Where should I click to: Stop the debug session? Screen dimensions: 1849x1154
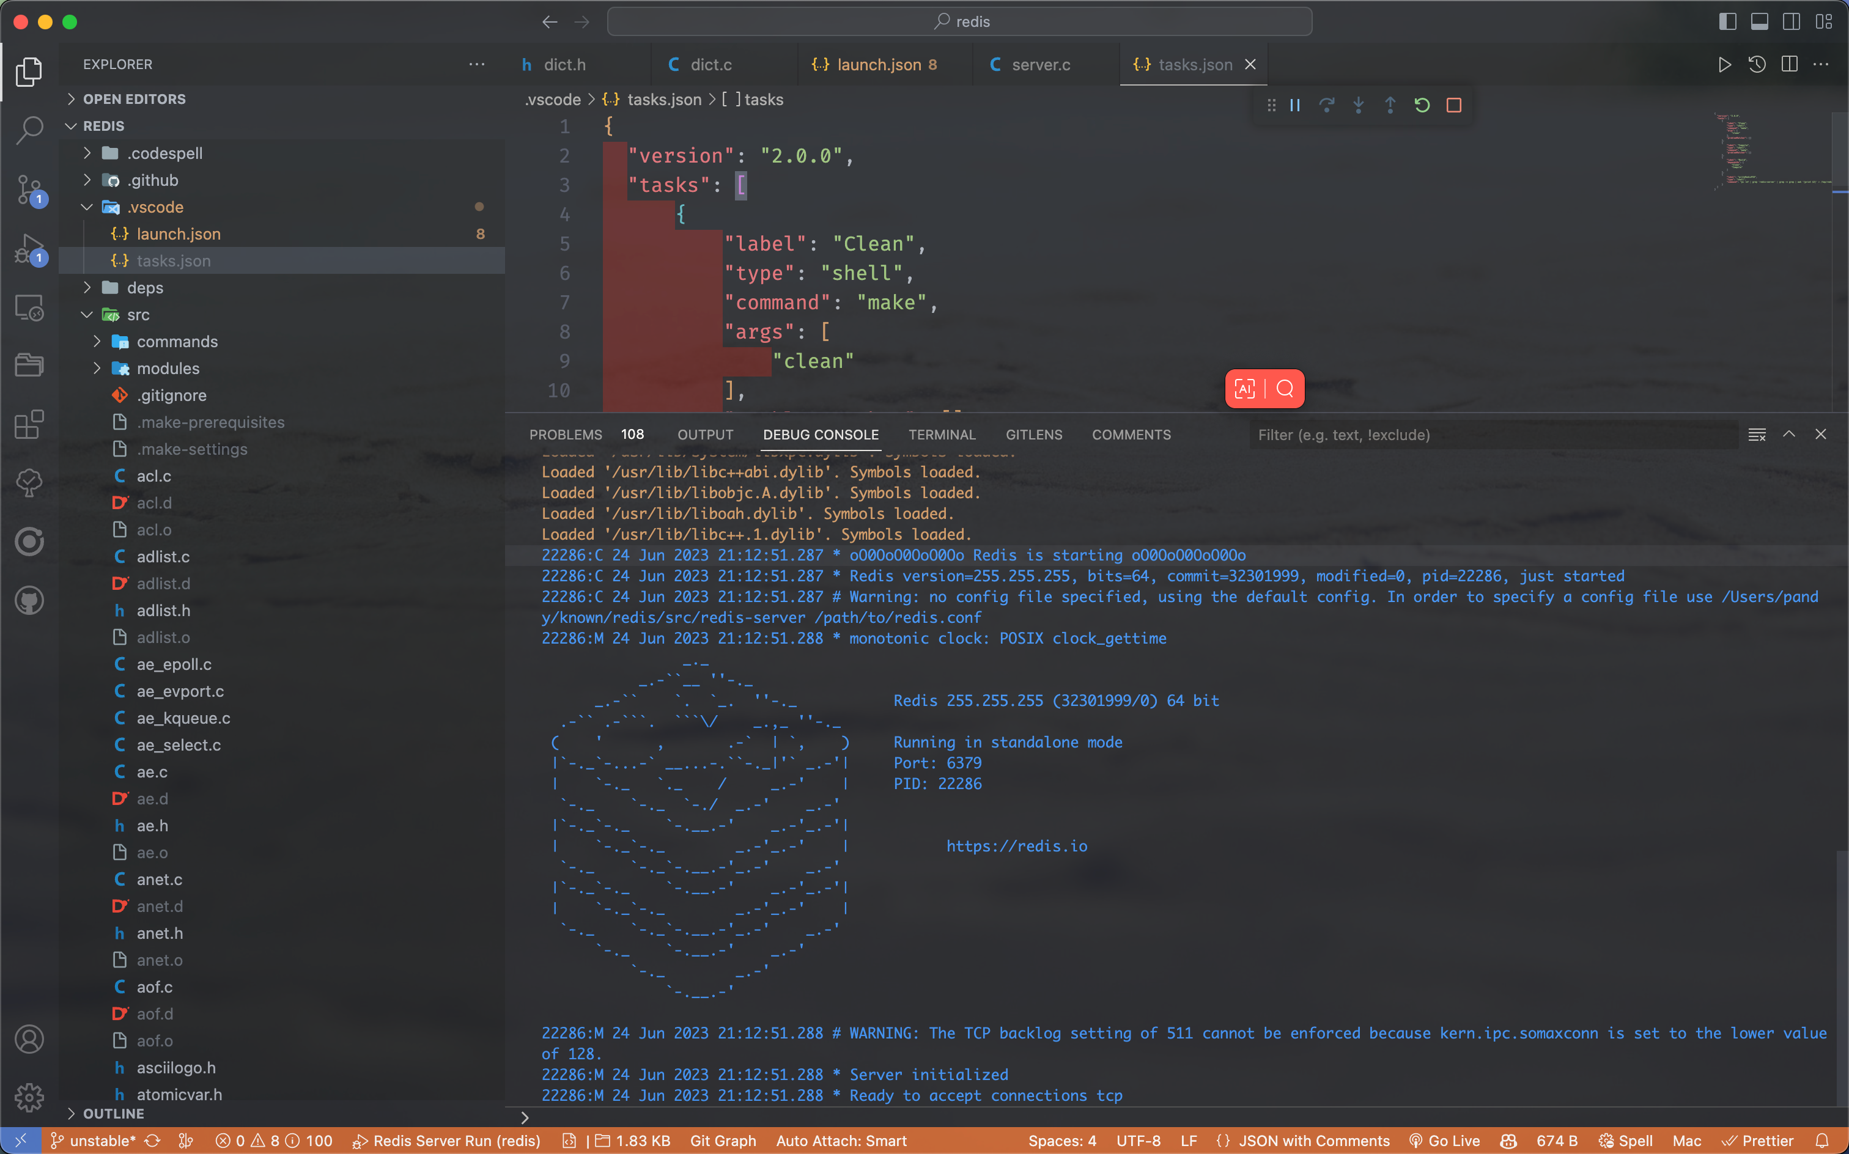1453,105
